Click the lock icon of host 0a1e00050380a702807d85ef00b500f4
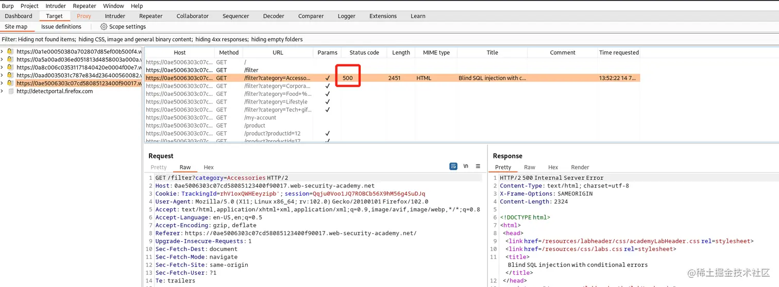Screen dimensions: 779x287 tap(10, 52)
